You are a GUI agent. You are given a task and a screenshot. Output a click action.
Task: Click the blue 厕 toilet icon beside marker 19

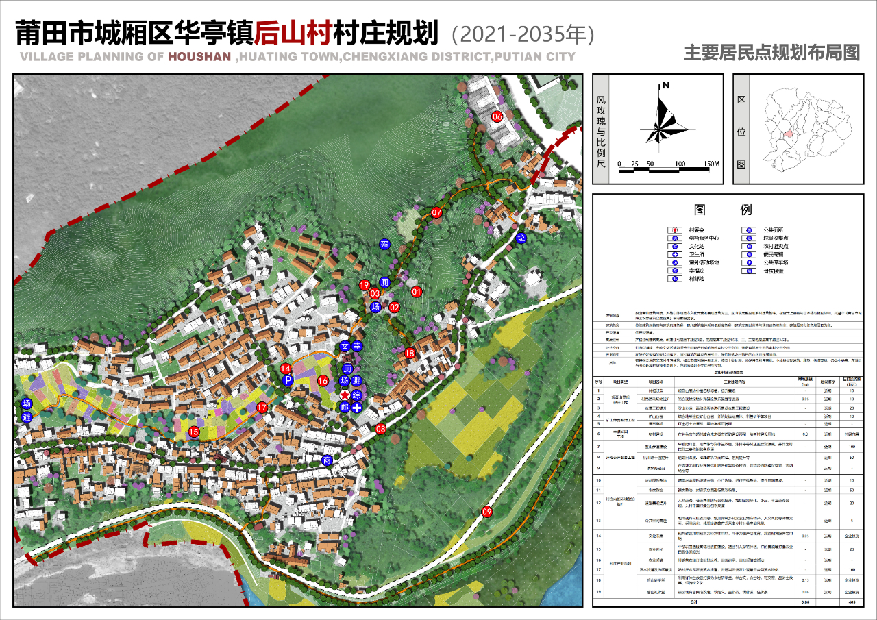click(384, 282)
